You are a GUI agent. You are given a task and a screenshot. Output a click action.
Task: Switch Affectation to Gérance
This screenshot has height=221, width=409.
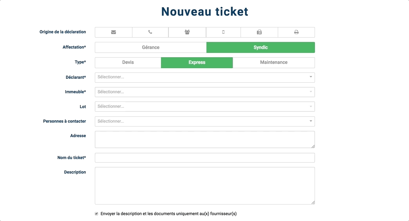[151, 47]
